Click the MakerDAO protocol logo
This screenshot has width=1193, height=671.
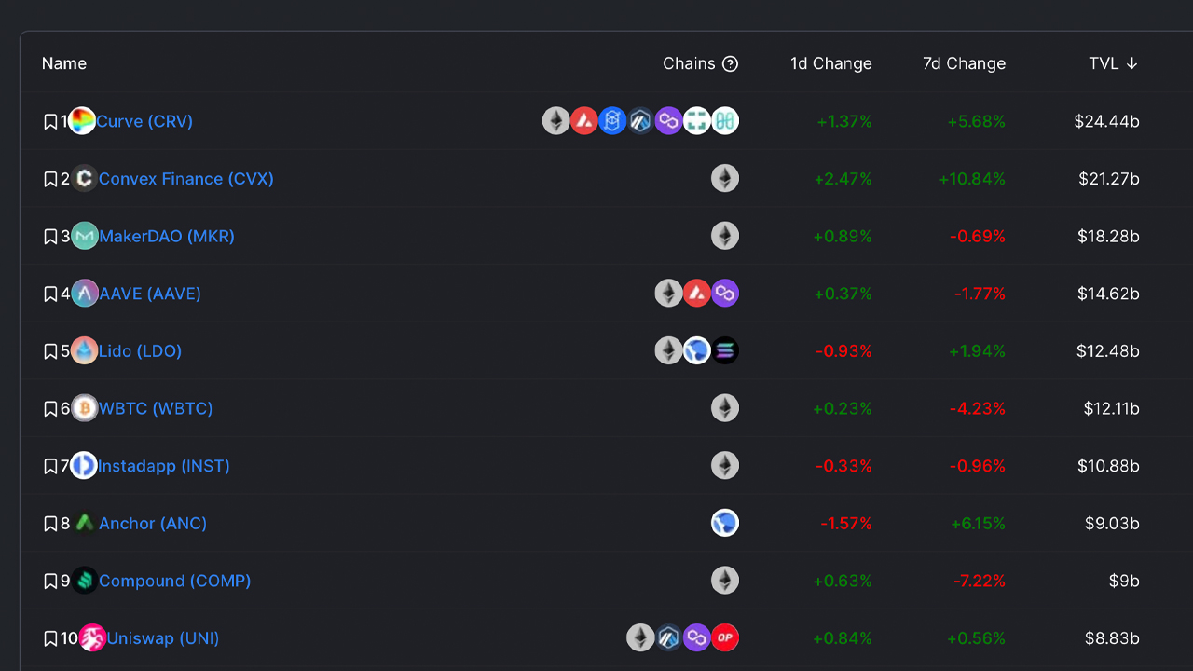pos(84,236)
